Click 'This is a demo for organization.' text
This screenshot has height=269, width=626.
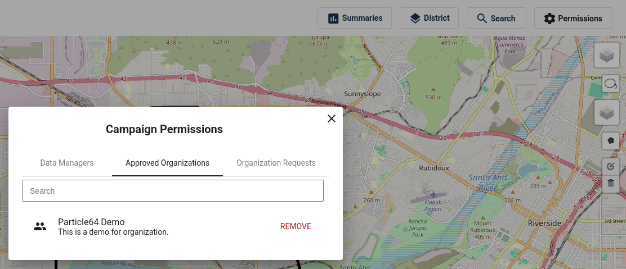(113, 232)
